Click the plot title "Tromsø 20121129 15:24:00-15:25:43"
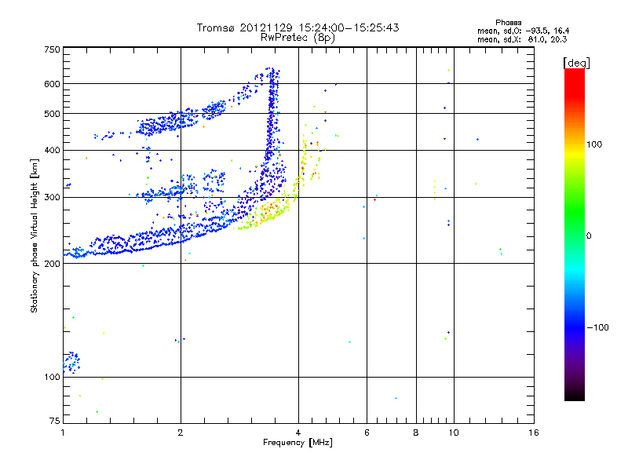The height and width of the screenshot is (471, 628). tap(298, 27)
